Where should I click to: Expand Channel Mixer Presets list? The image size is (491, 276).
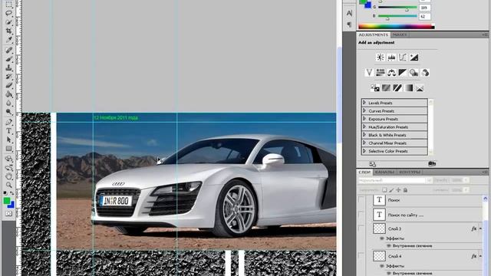coord(364,143)
